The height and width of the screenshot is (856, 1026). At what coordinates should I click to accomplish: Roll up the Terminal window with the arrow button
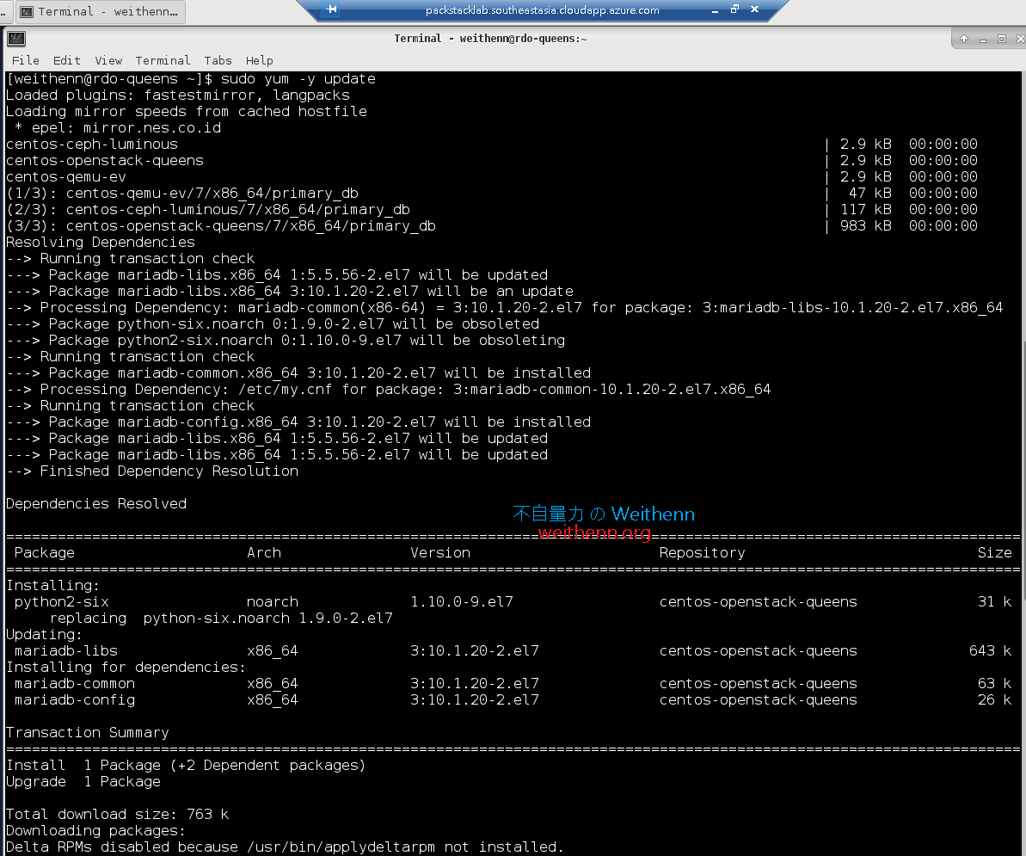coord(964,40)
